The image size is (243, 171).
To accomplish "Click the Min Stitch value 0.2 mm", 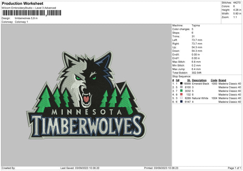I will click(196, 65).
